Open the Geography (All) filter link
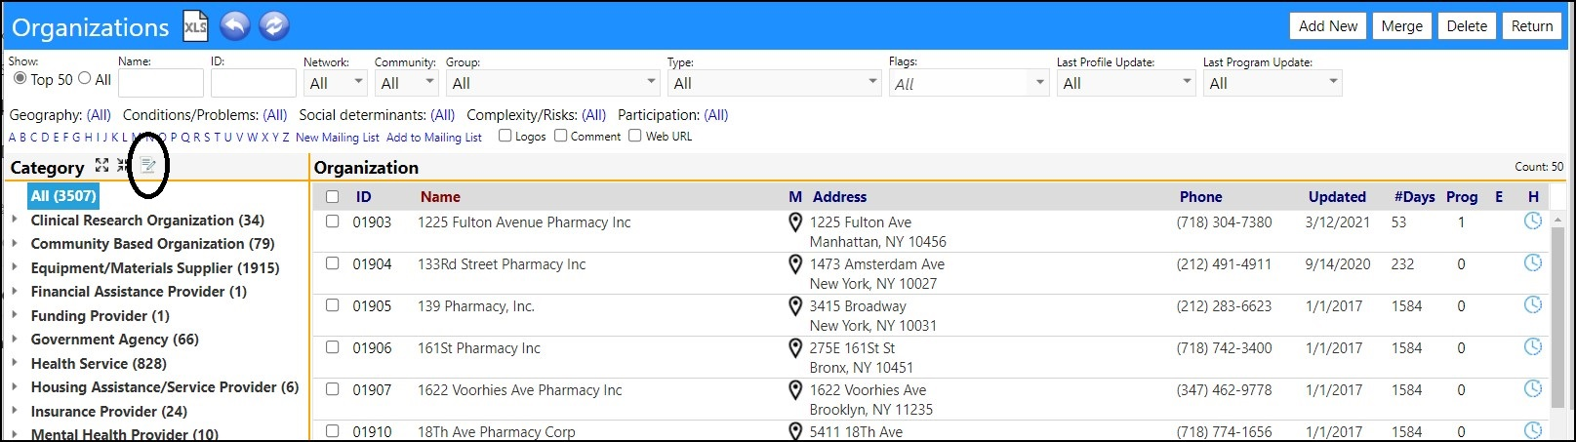 (x=99, y=115)
